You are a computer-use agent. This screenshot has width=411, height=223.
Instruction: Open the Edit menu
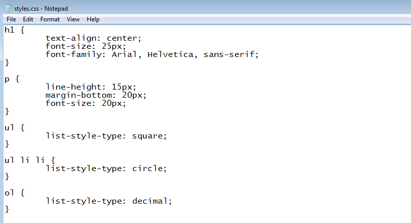(x=28, y=19)
